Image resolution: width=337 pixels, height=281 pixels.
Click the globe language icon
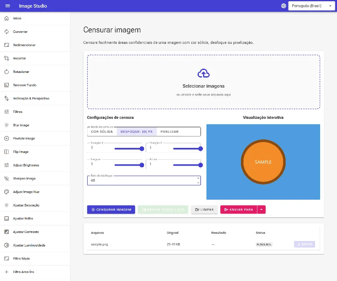coord(284,6)
